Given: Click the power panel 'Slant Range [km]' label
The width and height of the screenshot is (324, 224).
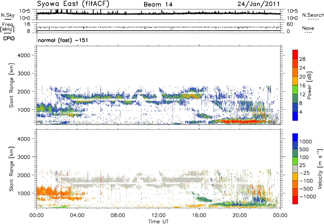Looking at the screenshot, I should click(x=11, y=85).
